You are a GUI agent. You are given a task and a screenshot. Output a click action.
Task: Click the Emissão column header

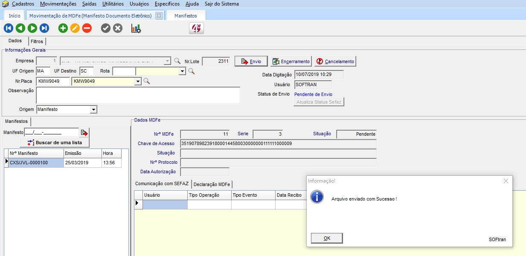tap(82, 153)
